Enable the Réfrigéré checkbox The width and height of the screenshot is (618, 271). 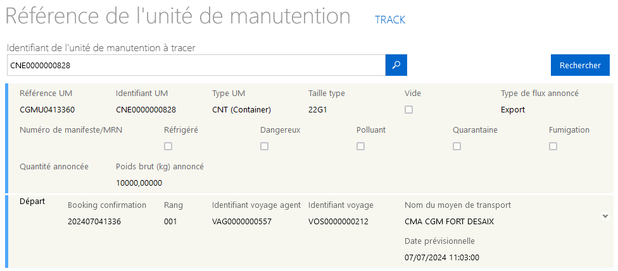168,147
